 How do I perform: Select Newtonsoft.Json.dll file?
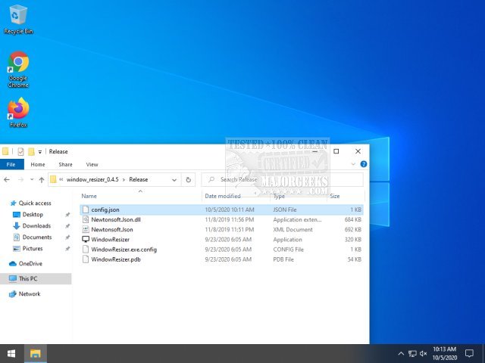[221, 219]
